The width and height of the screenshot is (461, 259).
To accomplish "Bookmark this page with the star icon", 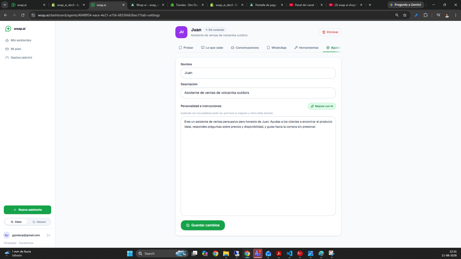I will 405,15.
